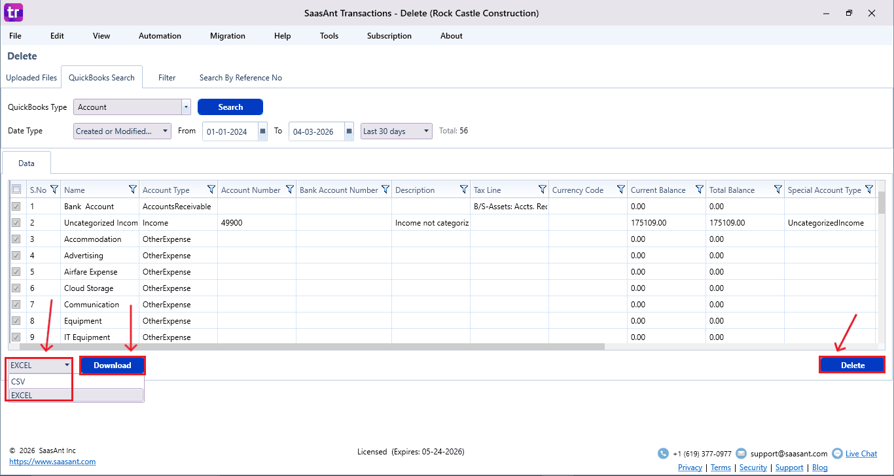Click the Download button
The image size is (894, 476).
(113, 365)
